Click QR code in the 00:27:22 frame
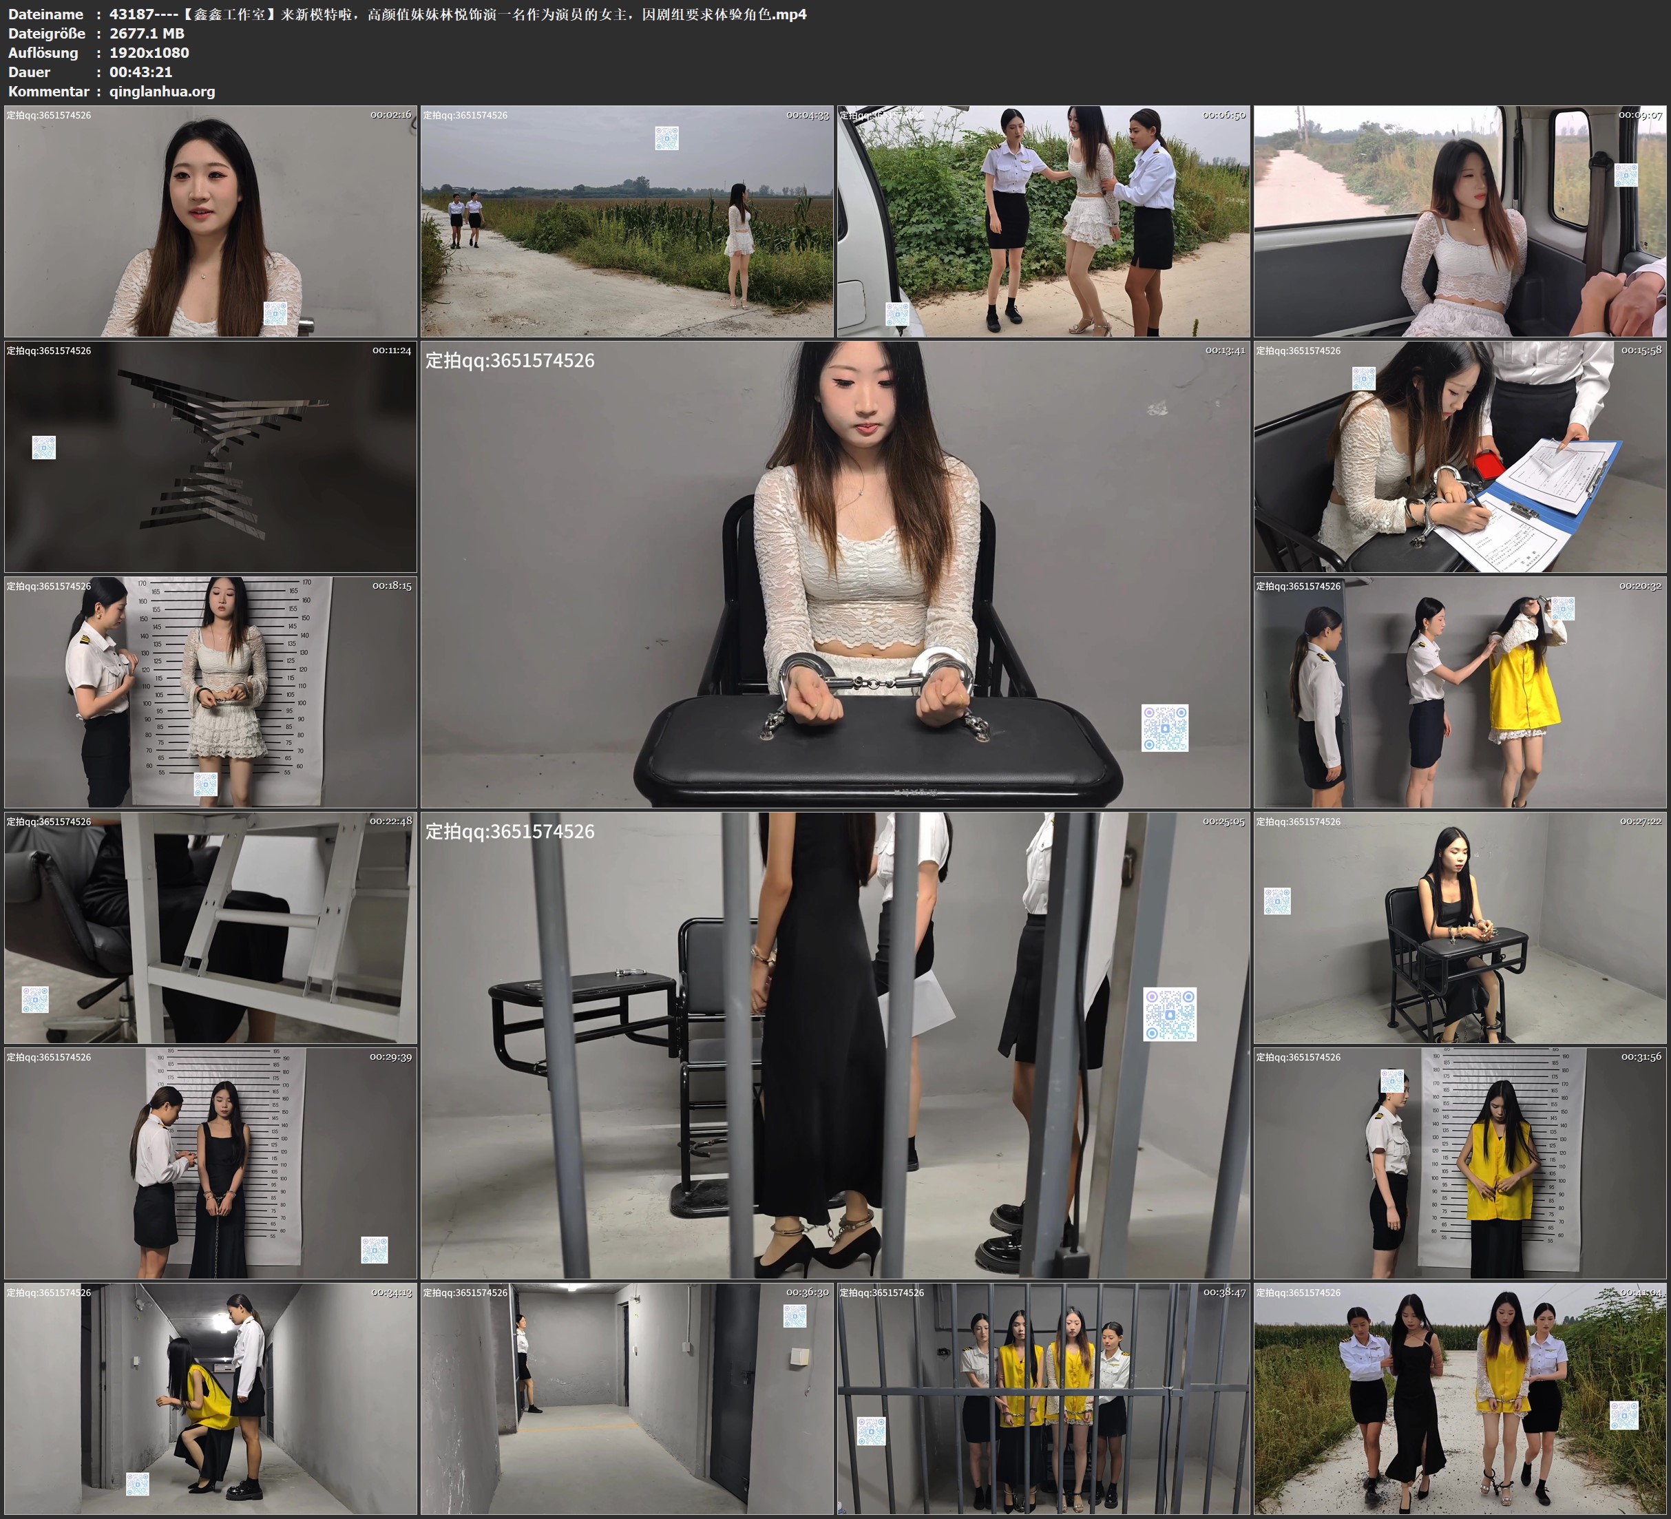The image size is (1671, 1519). coord(1276,901)
